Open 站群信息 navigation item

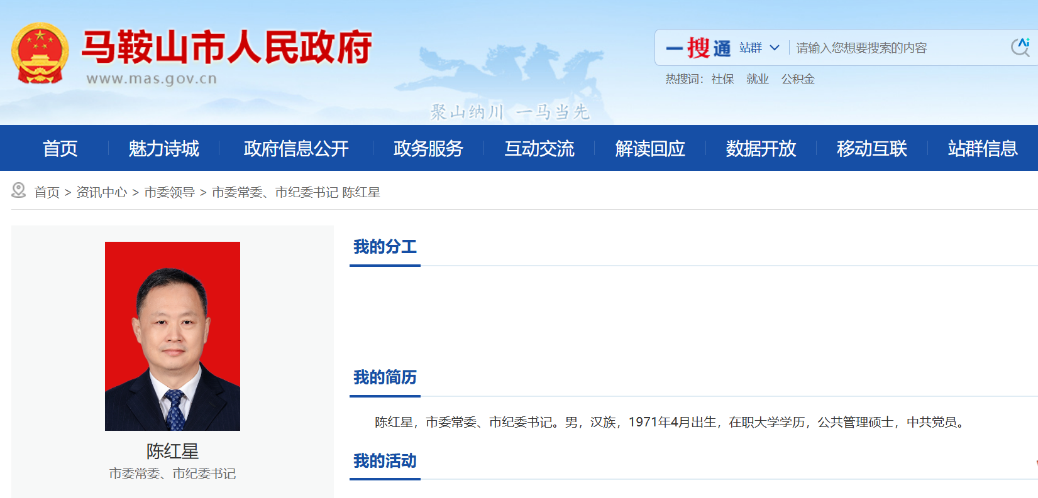(982, 148)
